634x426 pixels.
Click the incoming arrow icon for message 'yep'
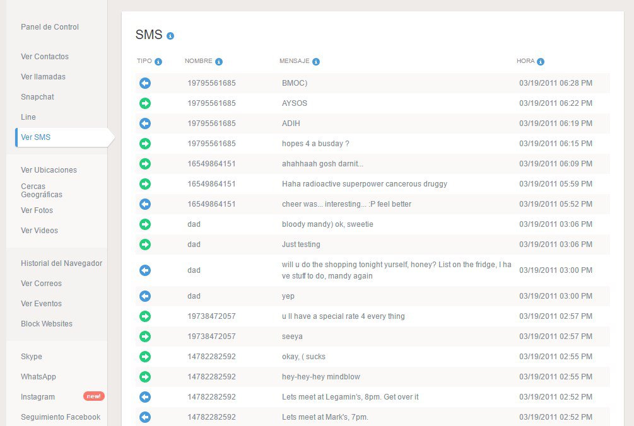coord(145,296)
